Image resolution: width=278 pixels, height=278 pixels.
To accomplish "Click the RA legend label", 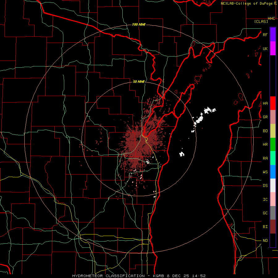I will coord(265,158).
